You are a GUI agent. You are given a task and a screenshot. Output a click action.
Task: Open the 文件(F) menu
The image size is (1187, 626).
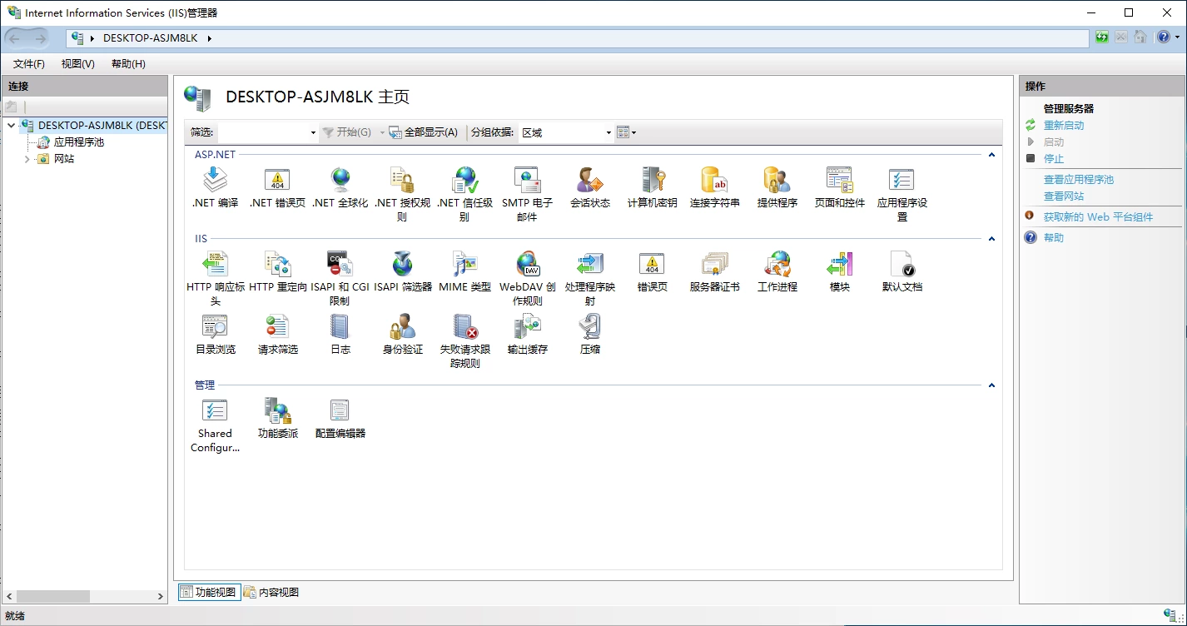coord(29,64)
